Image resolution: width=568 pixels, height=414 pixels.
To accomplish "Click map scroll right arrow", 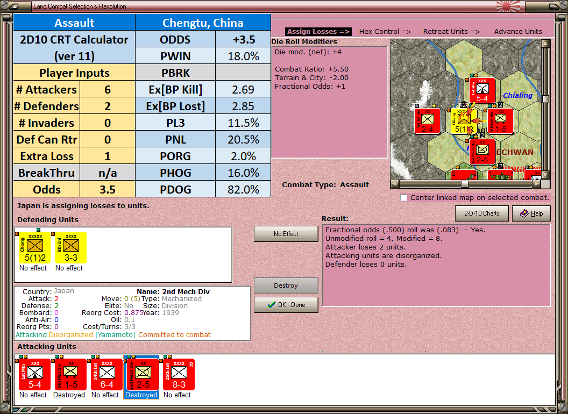I will click(x=537, y=184).
